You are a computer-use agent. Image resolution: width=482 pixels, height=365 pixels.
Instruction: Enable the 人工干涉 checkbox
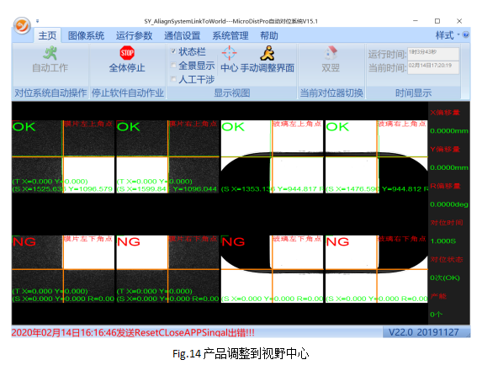coord(173,79)
